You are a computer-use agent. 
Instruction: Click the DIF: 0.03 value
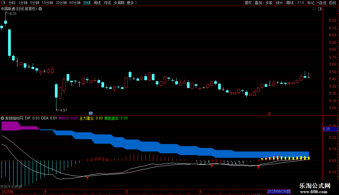32,118
